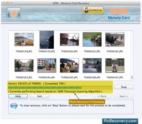Click the thumbnail list scrollbar handle

(132, 77)
